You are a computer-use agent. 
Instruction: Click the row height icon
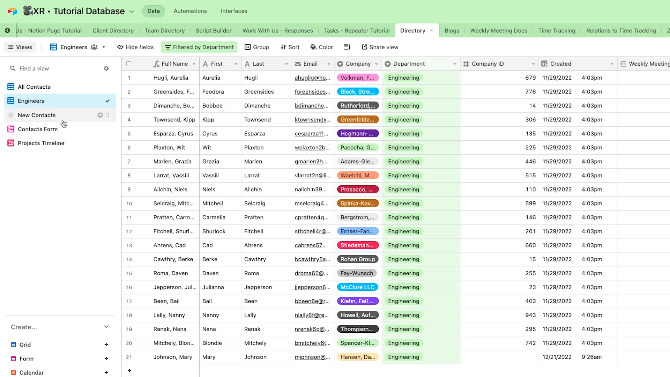347,47
